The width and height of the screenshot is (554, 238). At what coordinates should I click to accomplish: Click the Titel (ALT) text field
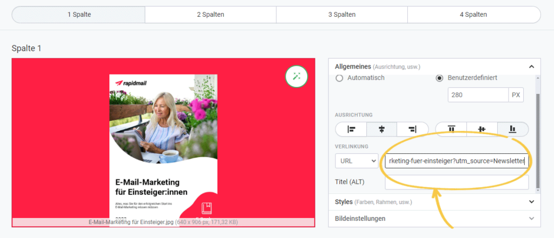pos(457,182)
